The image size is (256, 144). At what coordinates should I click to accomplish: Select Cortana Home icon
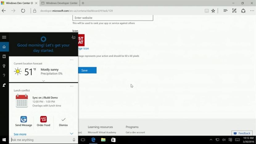click(4, 47)
